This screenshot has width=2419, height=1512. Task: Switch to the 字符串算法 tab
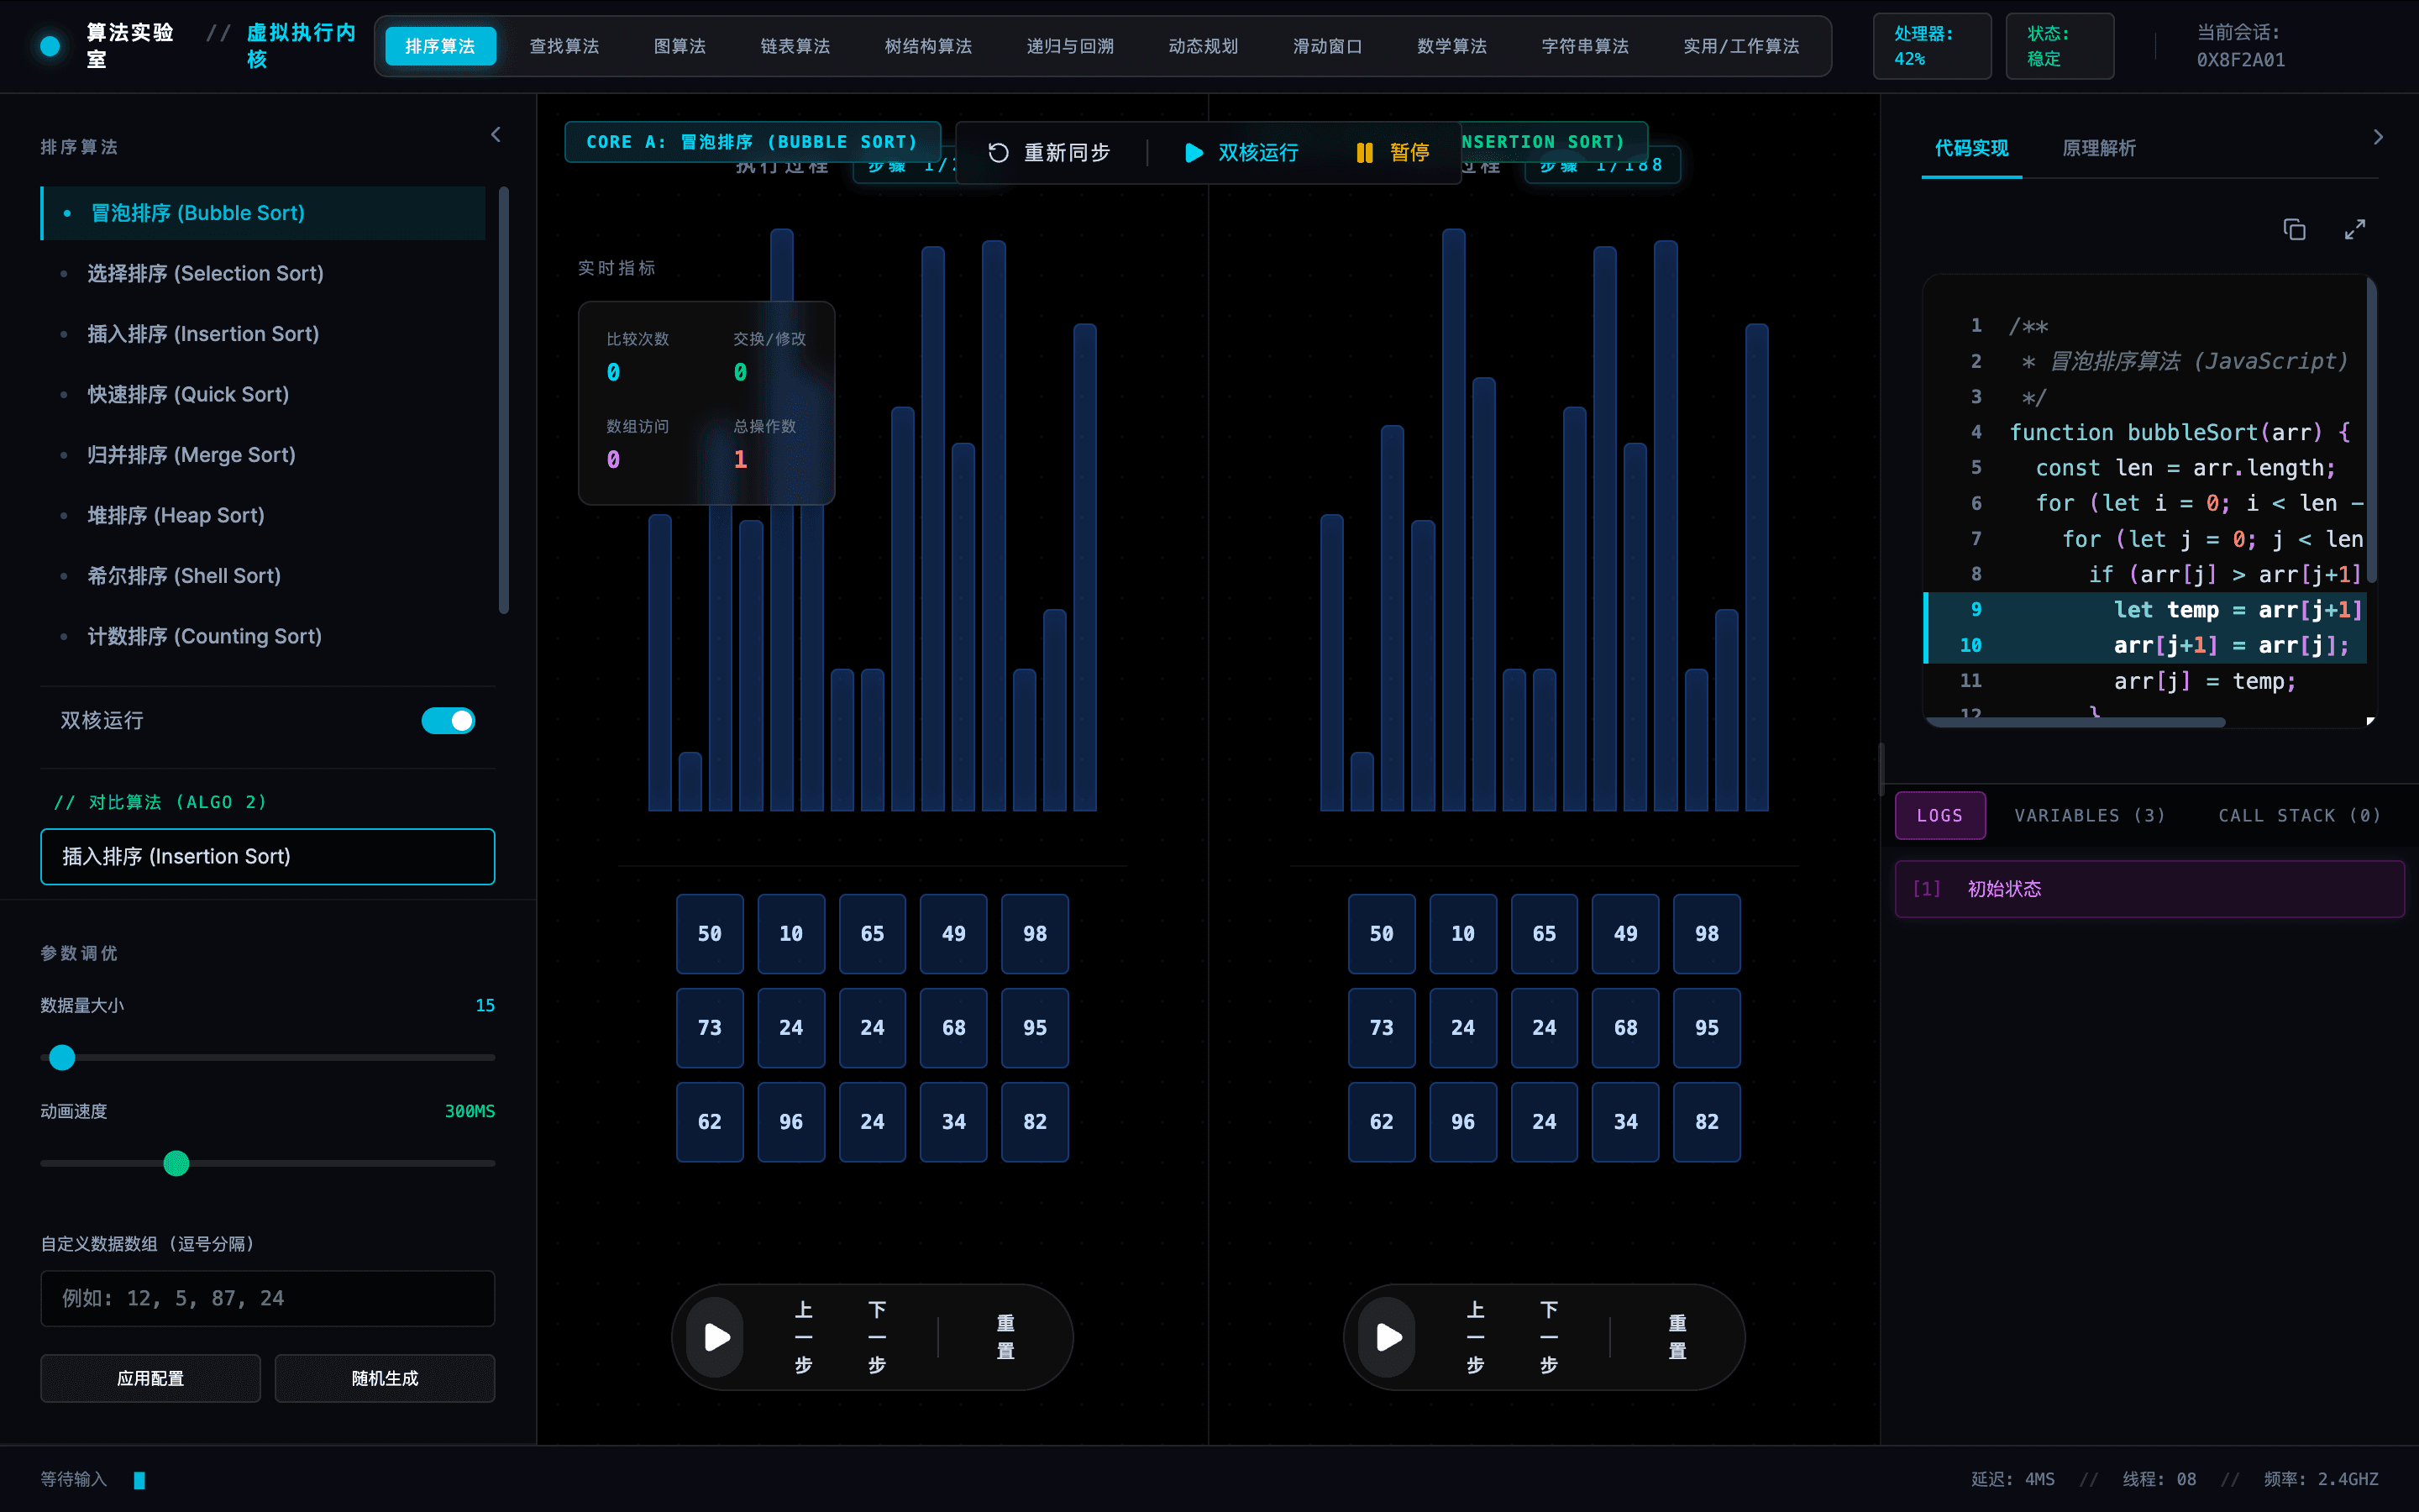pos(1584,46)
